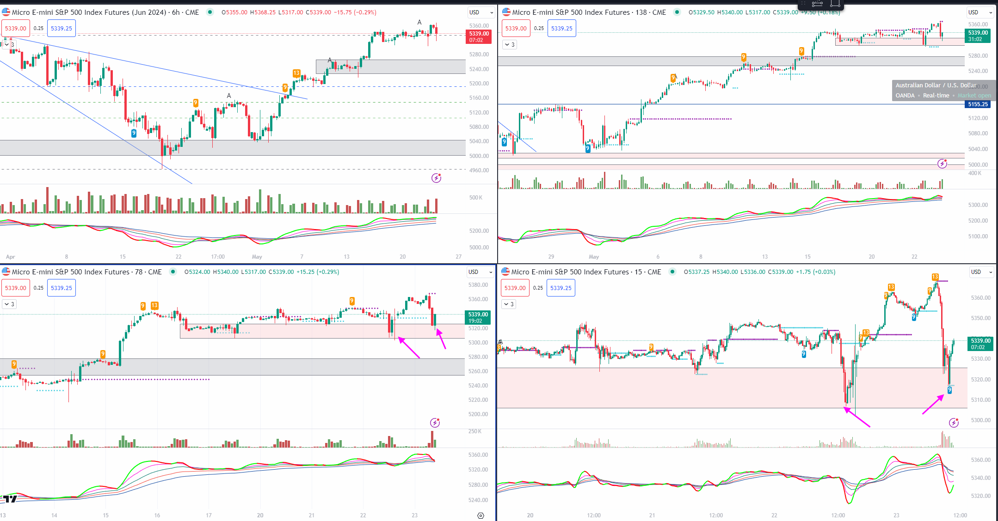Click the line drawing tool in the floating top toolbar

pos(817,4)
